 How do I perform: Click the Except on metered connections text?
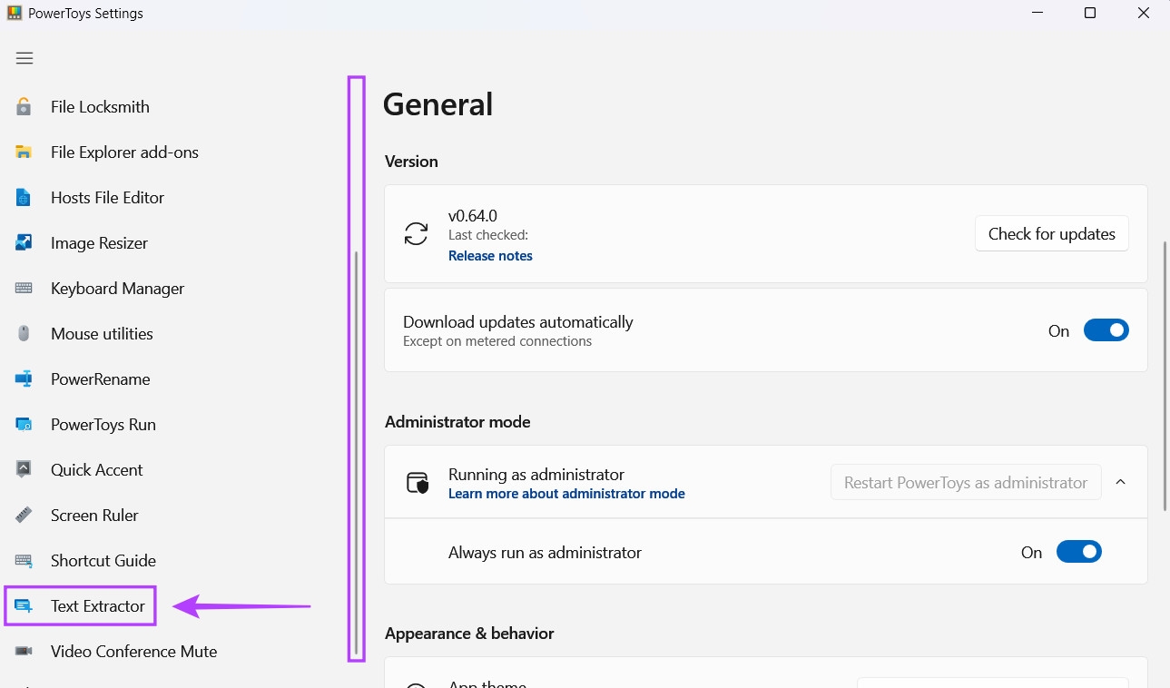tap(497, 341)
